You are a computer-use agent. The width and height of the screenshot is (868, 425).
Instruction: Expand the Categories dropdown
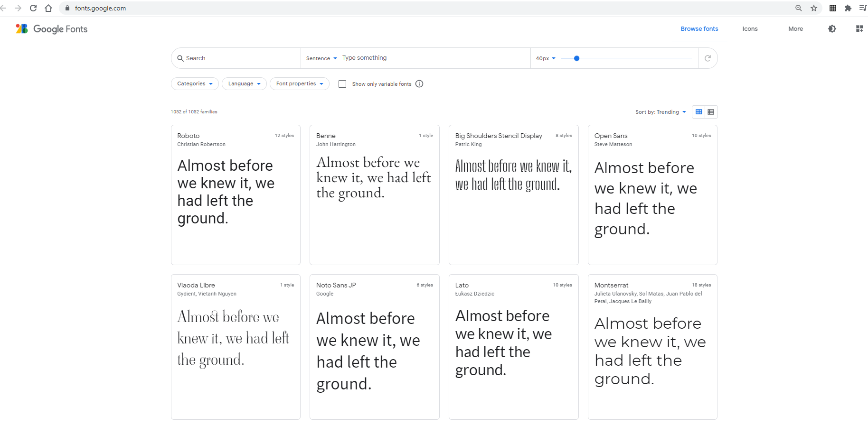point(195,84)
